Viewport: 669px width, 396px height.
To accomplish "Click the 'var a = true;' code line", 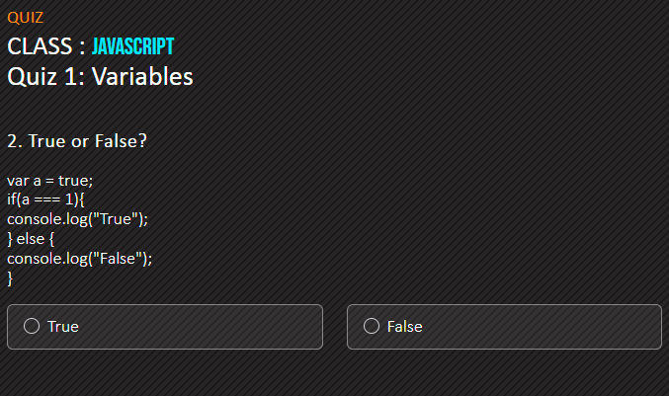I will pos(50,181).
